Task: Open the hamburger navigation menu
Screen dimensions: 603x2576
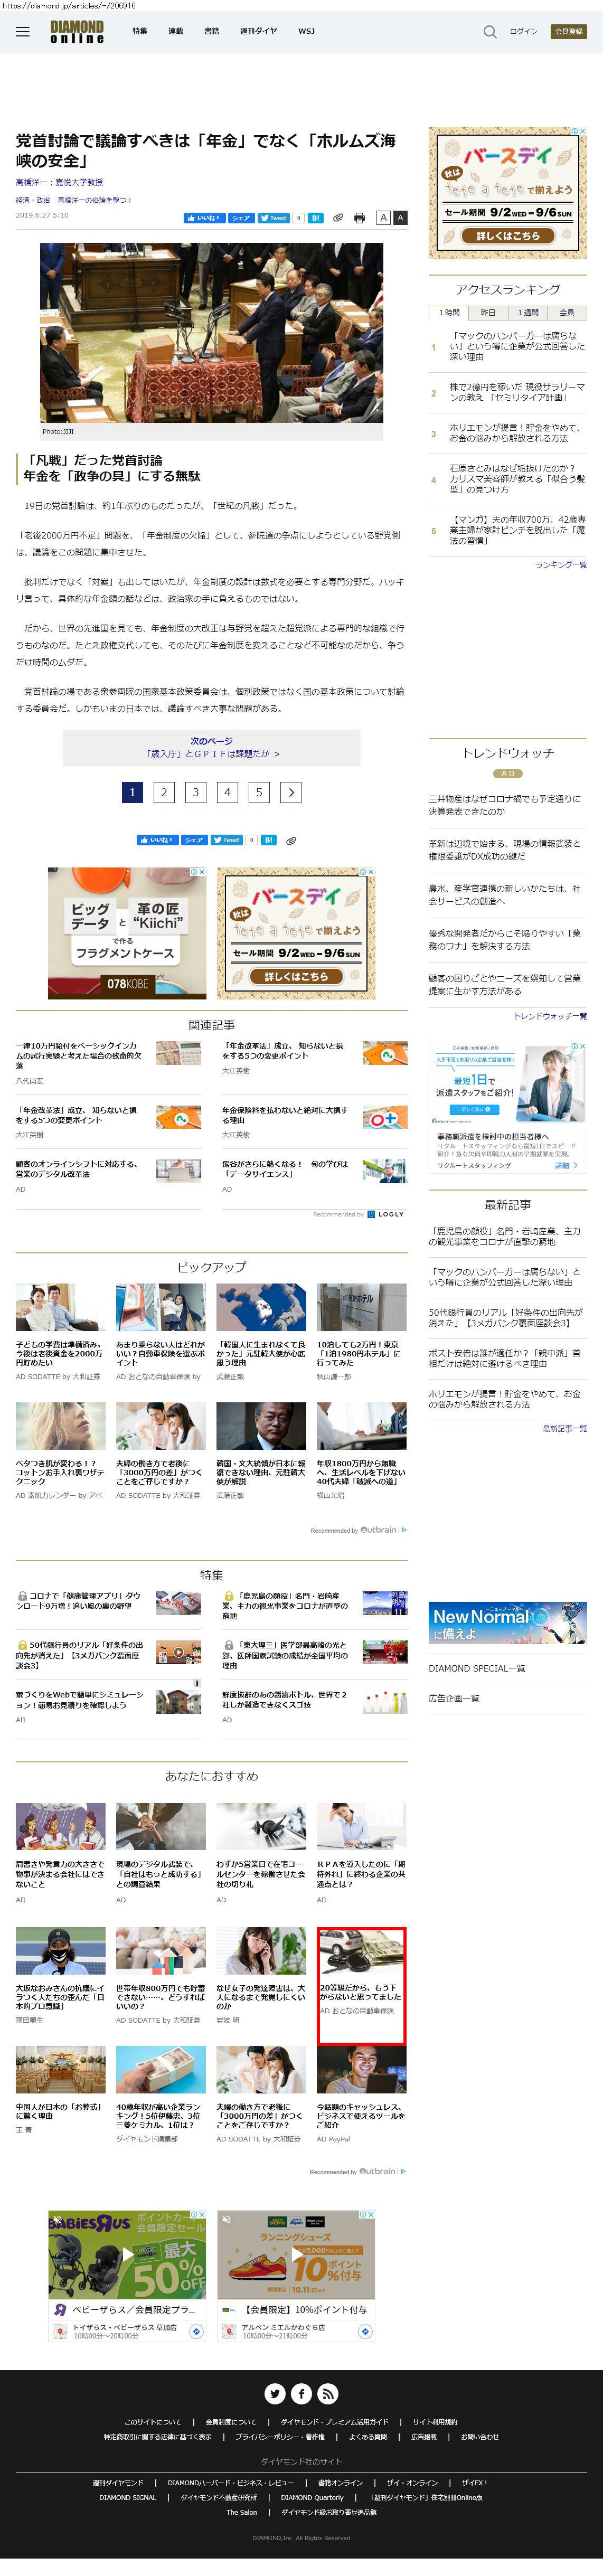Action: 22,32
